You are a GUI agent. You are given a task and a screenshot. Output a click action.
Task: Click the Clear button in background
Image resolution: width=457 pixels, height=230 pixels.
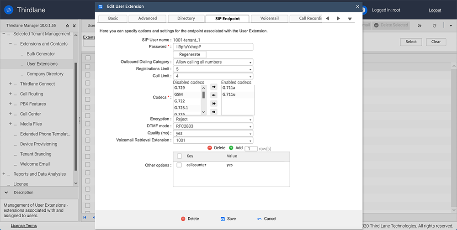(436, 42)
